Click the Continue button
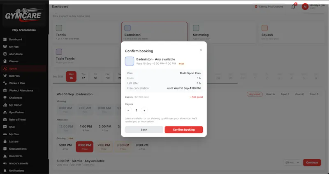The height and width of the screenshot is (174, 329). (x=312, y=162)
